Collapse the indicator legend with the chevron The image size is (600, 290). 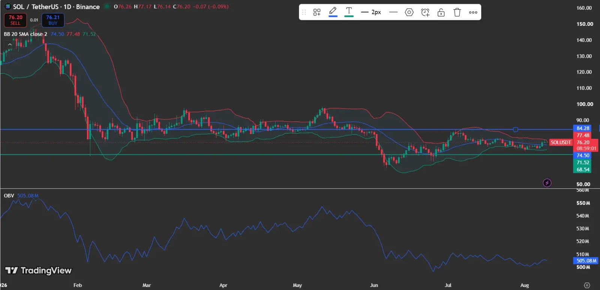pos(10,44)
